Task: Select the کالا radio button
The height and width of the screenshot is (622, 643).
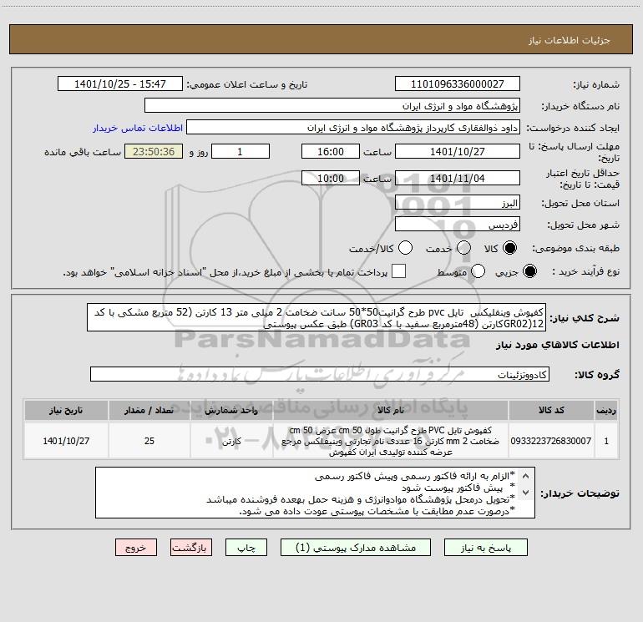Action: 509,248
